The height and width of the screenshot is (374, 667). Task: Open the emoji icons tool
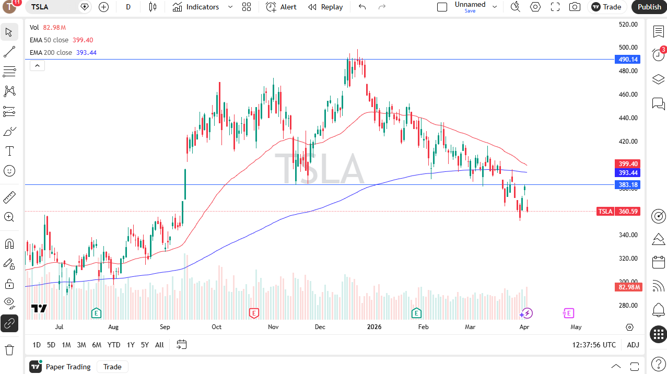coord(9,171)
